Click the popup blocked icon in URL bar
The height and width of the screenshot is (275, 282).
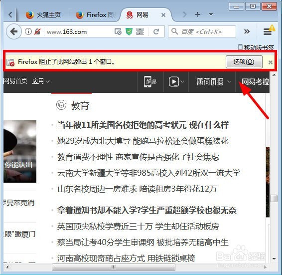tap(118, 31)
